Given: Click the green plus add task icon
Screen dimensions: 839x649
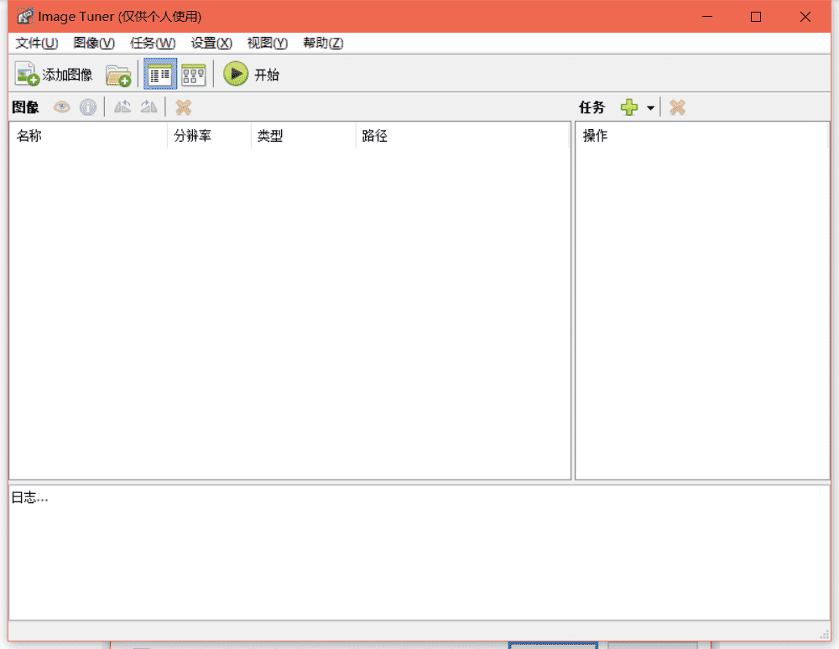Looking at the screenshot, I should tap(629, 107).
